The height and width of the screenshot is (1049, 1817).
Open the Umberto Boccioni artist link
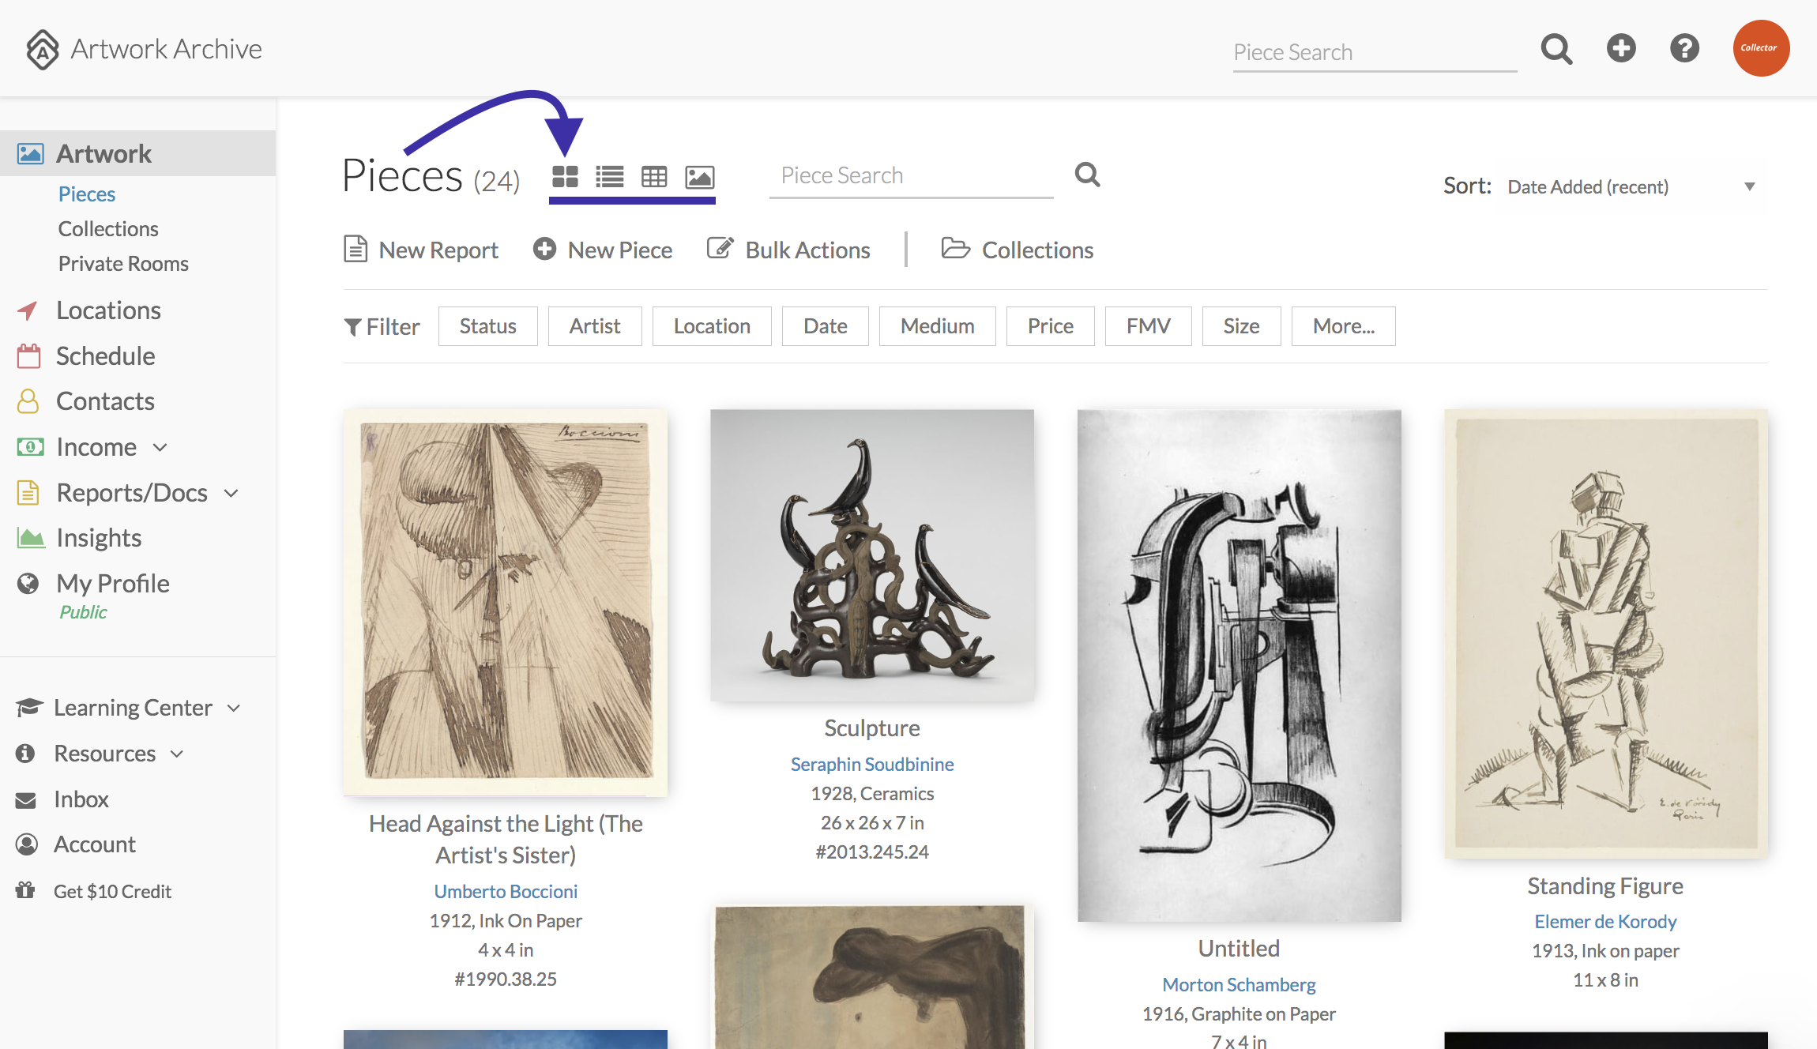coord(506,891)
